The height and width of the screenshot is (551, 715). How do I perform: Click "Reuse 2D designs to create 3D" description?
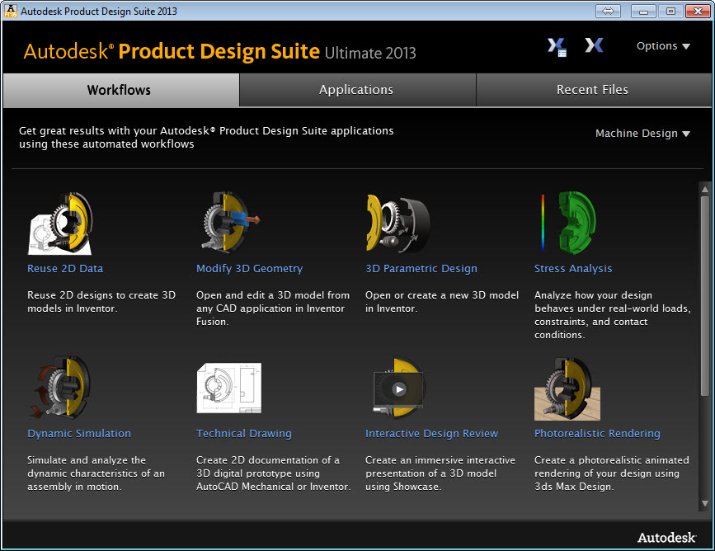pyautogui.click(x=101, y=302)
